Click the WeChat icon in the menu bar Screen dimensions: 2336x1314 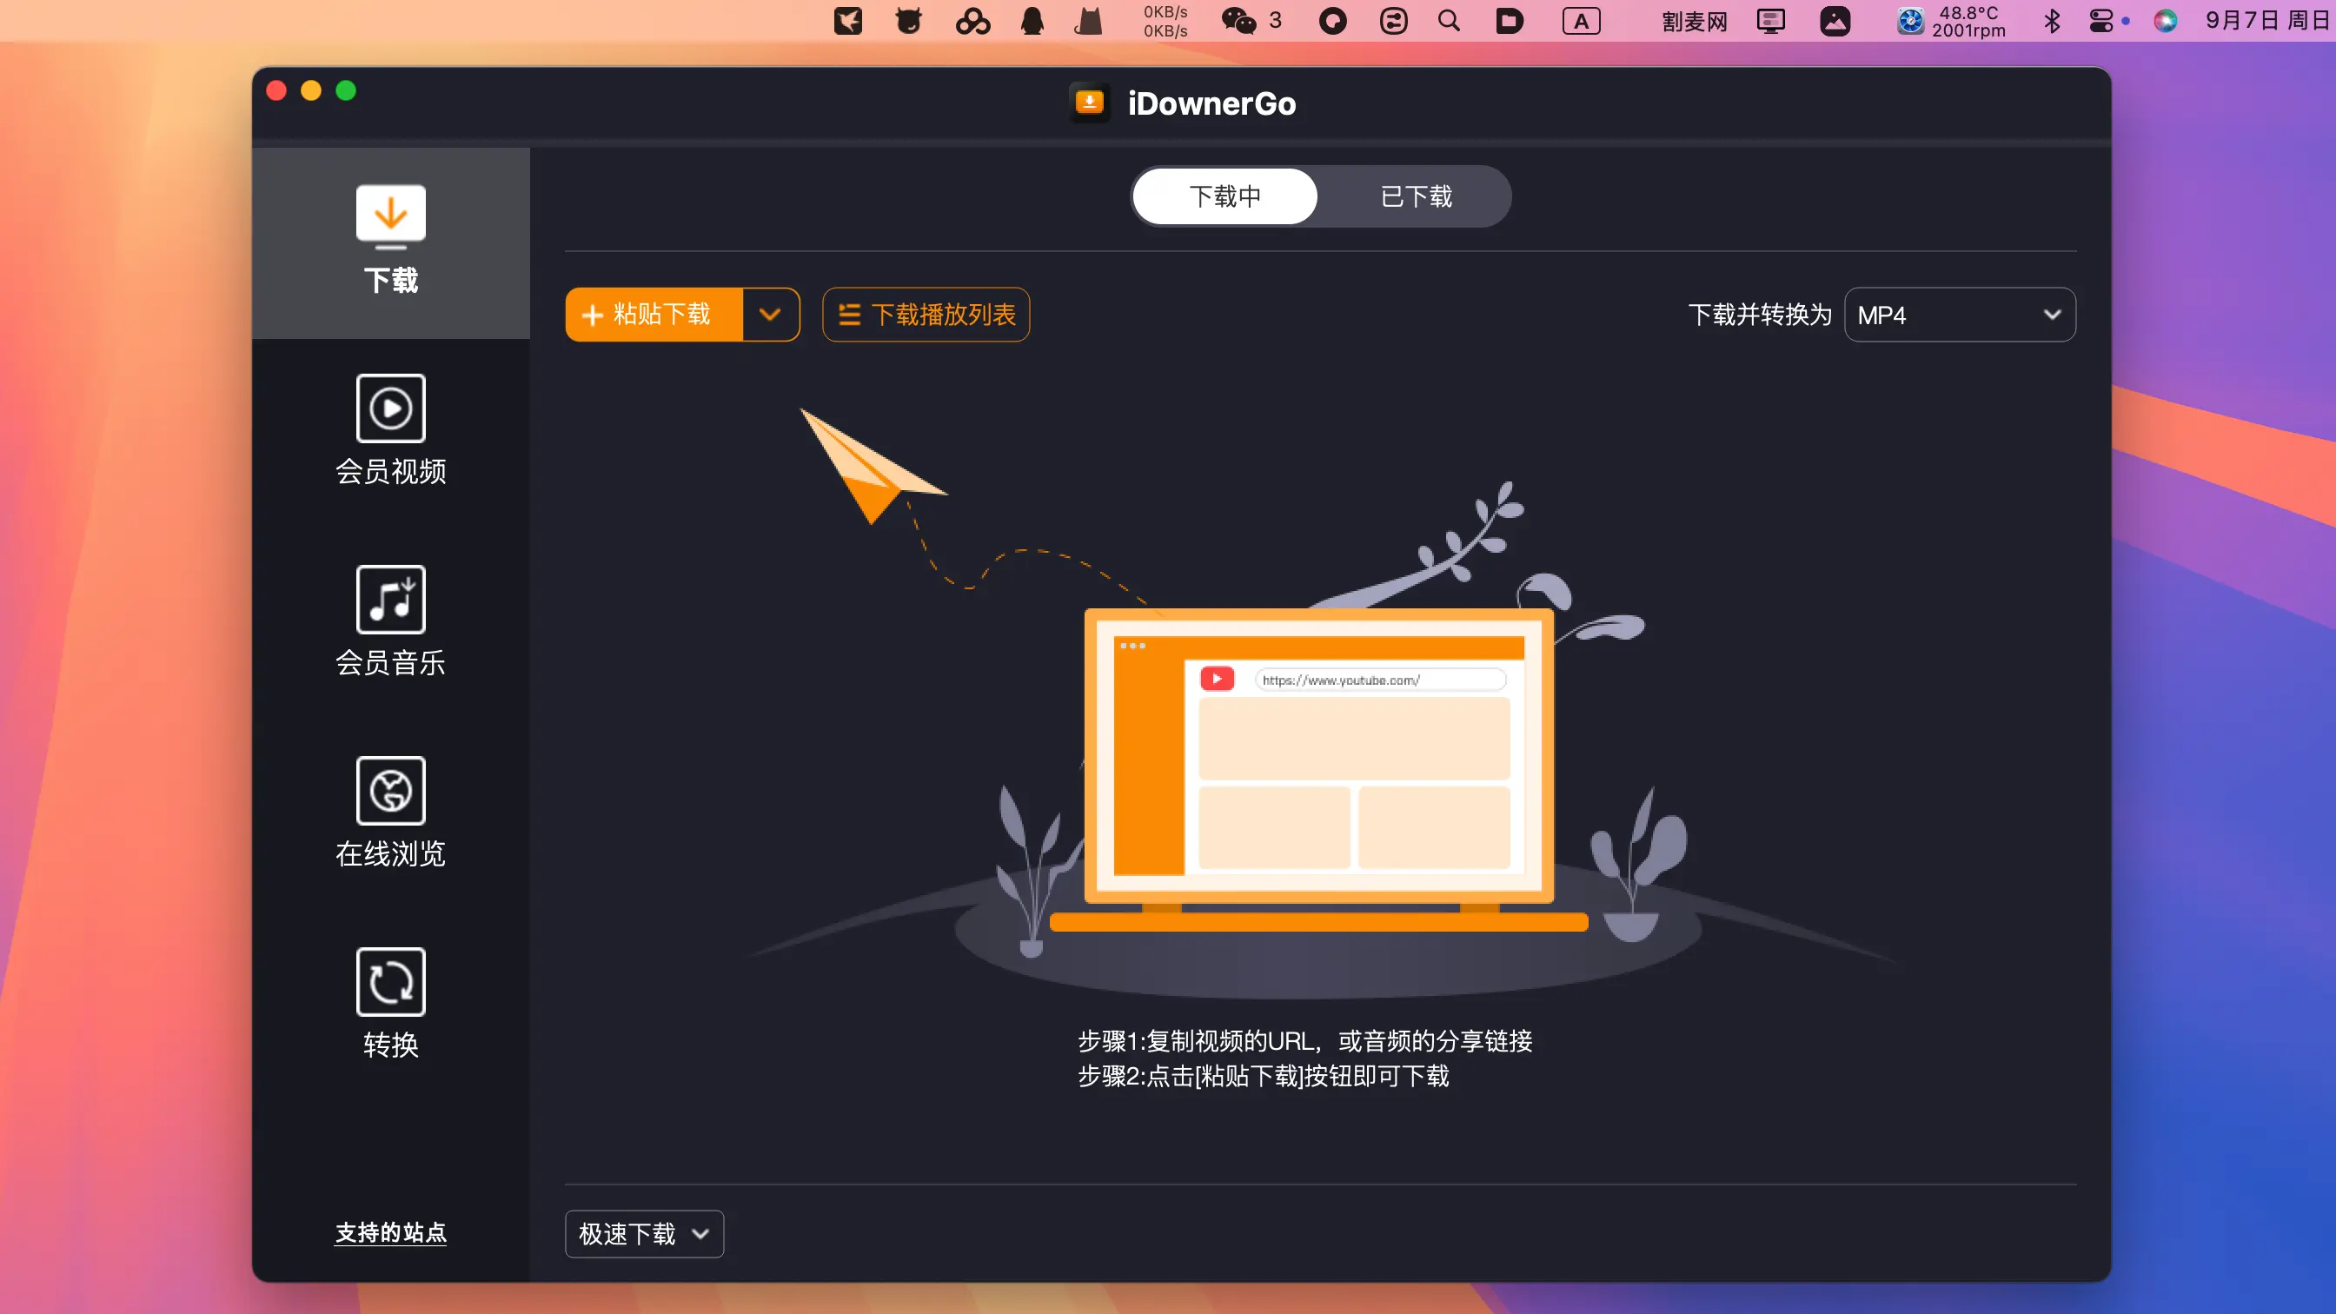tap(1238, 21)
